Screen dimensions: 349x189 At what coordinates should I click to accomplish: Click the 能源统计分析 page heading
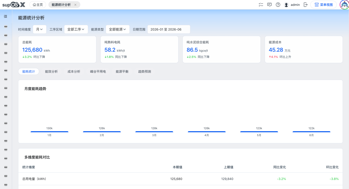coord(31,18)
